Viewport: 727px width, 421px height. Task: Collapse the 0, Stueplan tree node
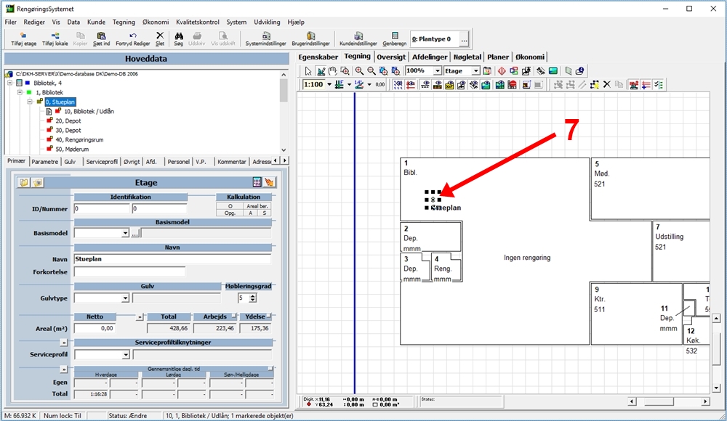(30, 102)
